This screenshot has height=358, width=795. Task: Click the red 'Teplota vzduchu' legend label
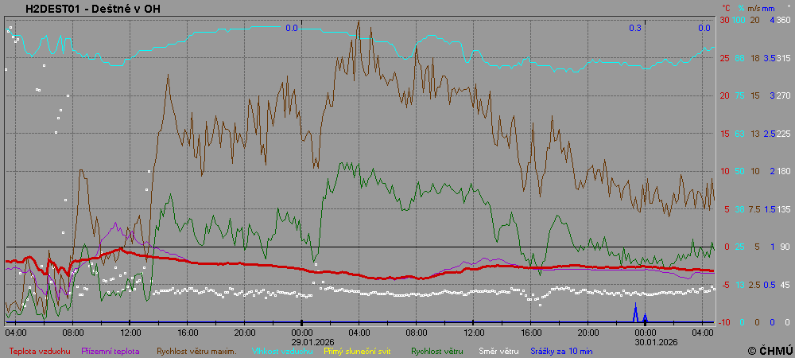click(40, 350)
